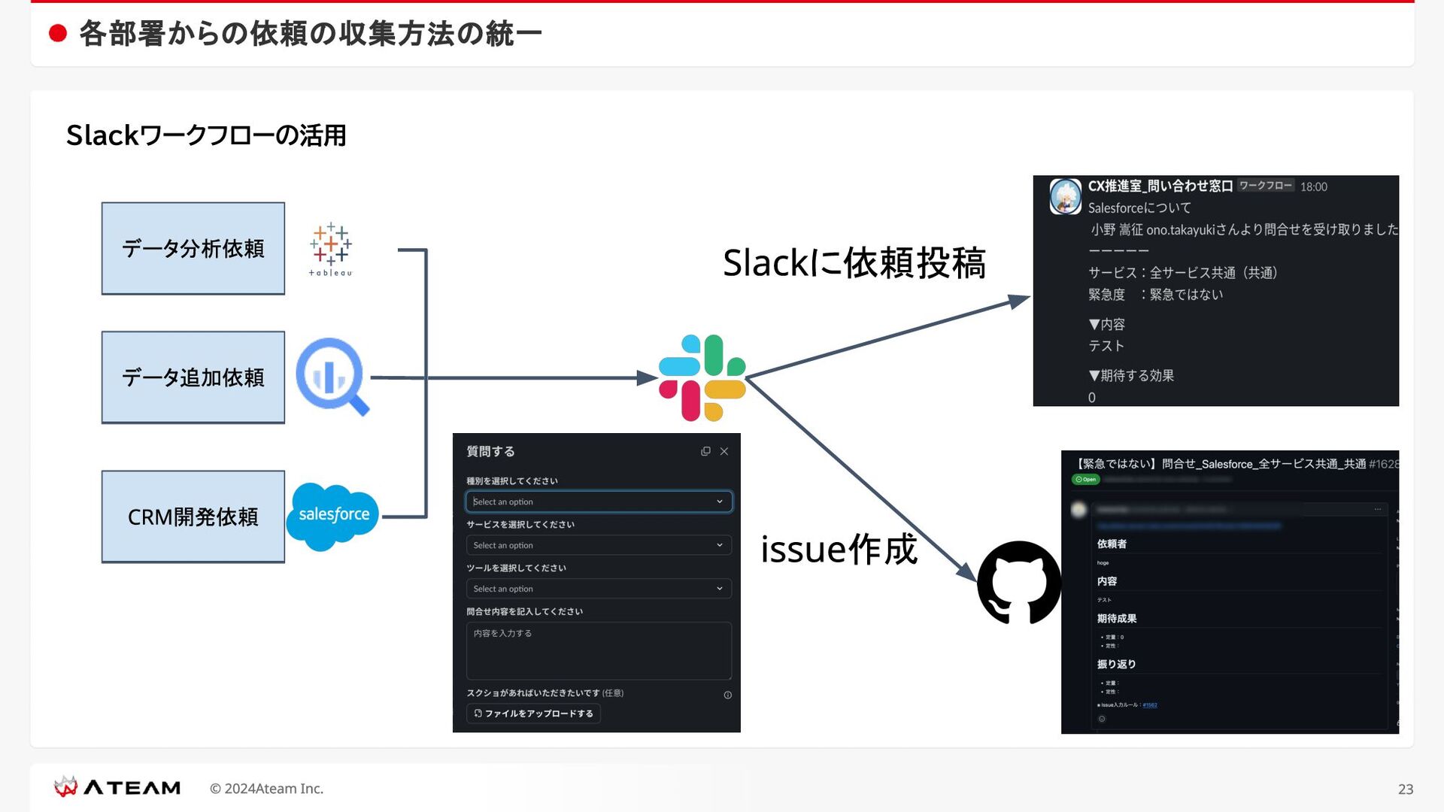
Task: Select the データ追加依頼 box
Action: (x=193, y=377)
